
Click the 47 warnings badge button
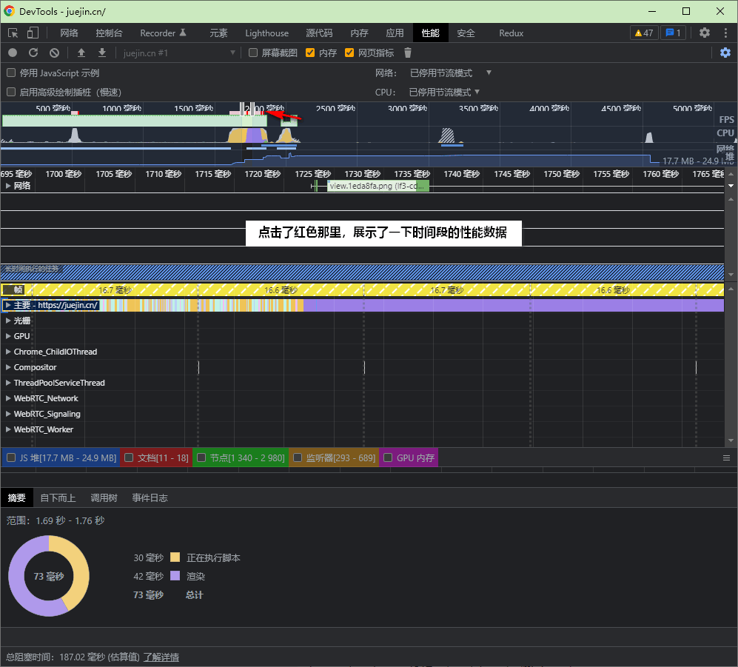click(643, 33)
